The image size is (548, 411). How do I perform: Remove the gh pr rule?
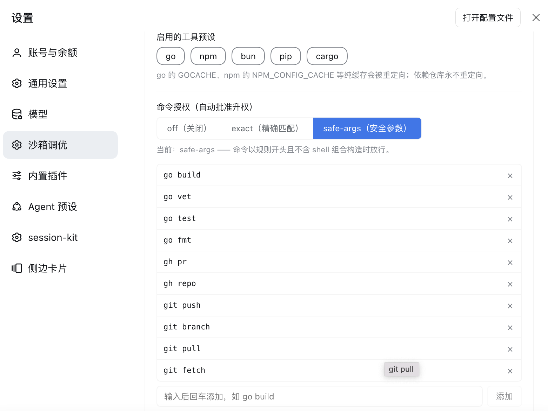pyautogui.click(x=510, y=263)
